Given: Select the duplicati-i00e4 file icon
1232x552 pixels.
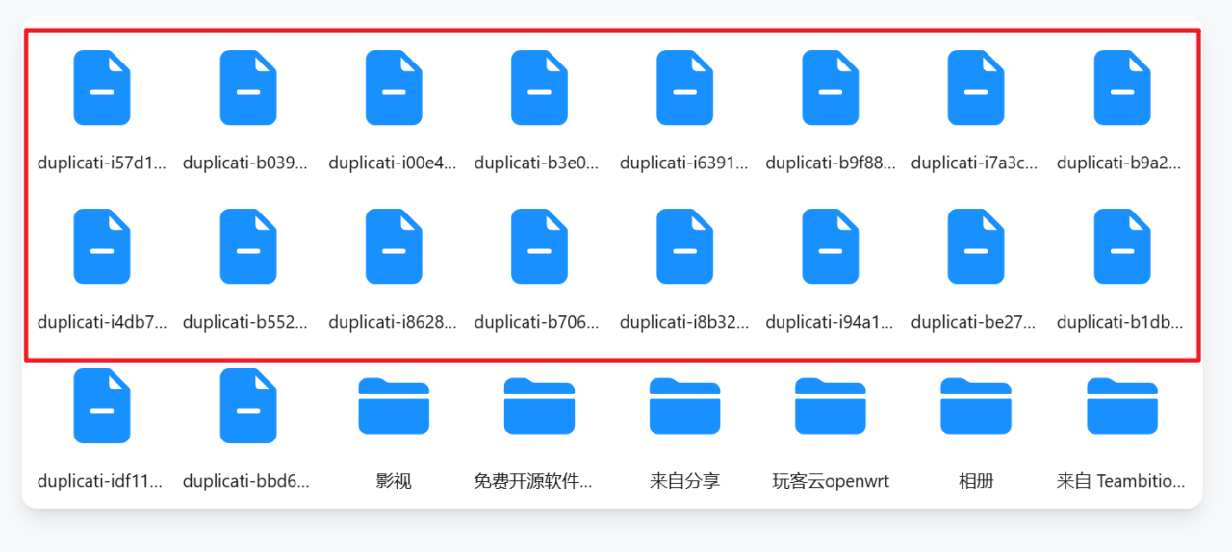Looking at the screenshot, I should click(394, 88).
